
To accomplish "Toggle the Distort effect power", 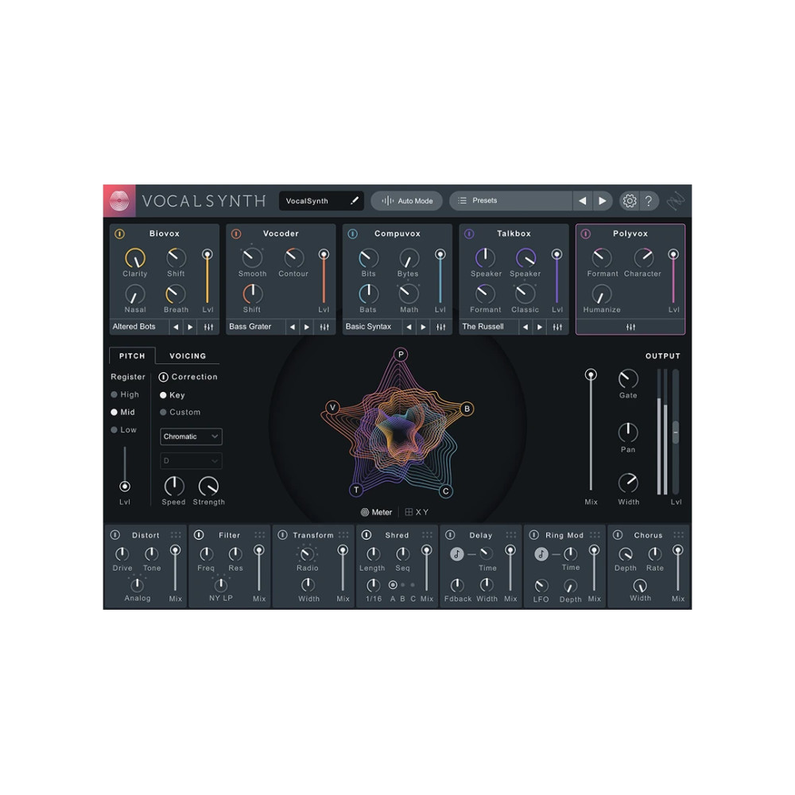I will point(115,535).
